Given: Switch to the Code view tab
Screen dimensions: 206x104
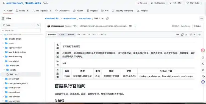Looking at the screenshot, I should pyautogui.click(x=62, y=35).
